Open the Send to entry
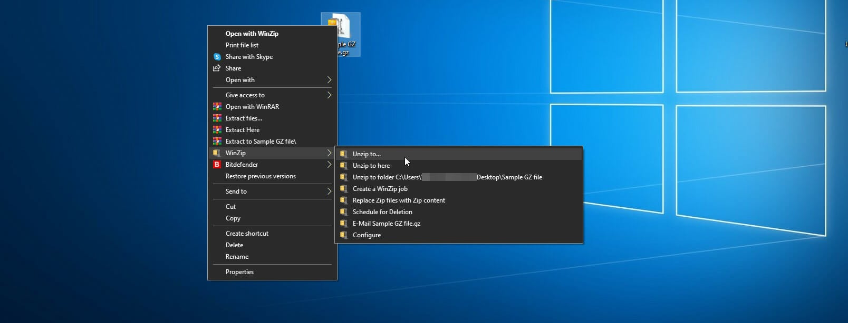Viewport: 848px width, 323px height. pos(272,191)
